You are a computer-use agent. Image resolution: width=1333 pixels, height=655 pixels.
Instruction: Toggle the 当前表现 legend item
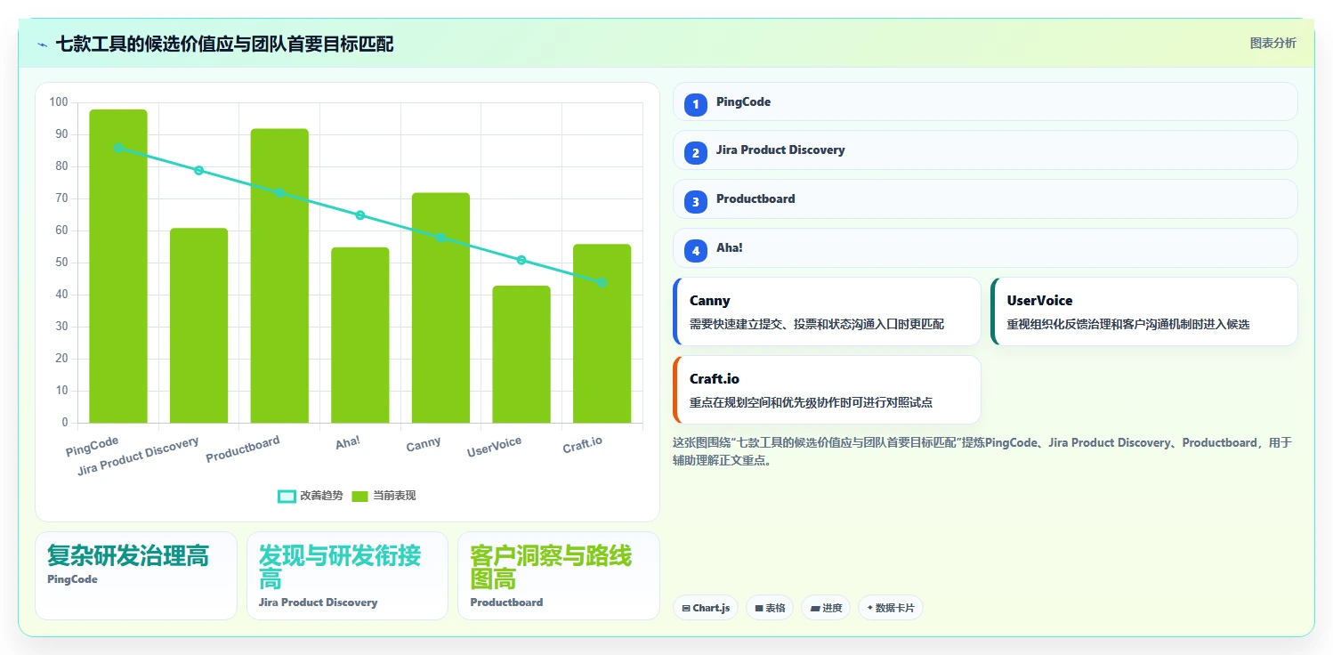(384, 496)
